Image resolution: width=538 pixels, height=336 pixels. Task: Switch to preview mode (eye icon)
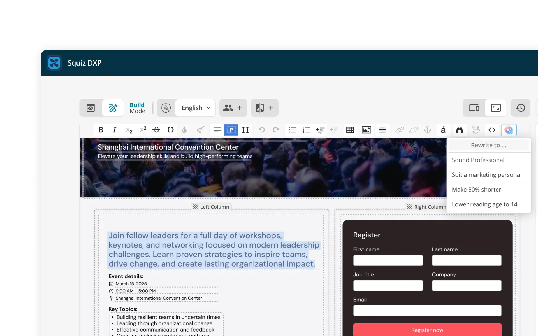[x=91, y=108]
